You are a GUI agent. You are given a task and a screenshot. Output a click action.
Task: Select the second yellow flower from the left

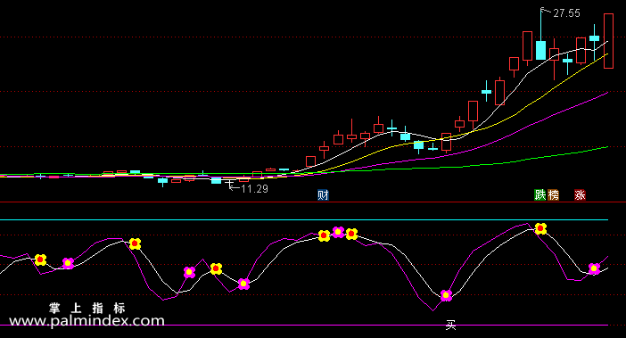click(x=135, y=243)
